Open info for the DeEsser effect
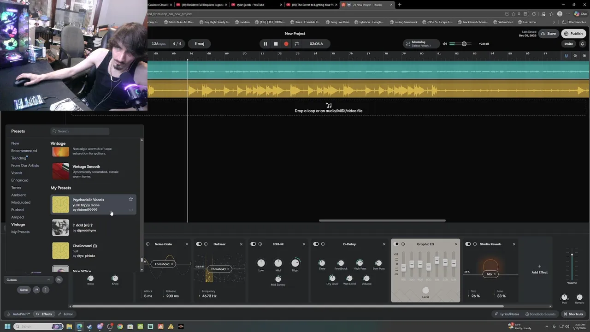The height and width of the screenshot is (332, 590). (x=206, y=244)
